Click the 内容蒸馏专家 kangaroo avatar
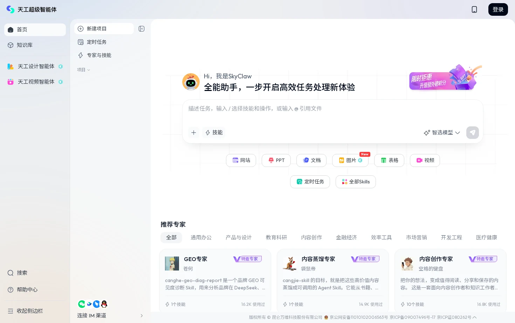 pyautogui.click(x=290, y=264)
